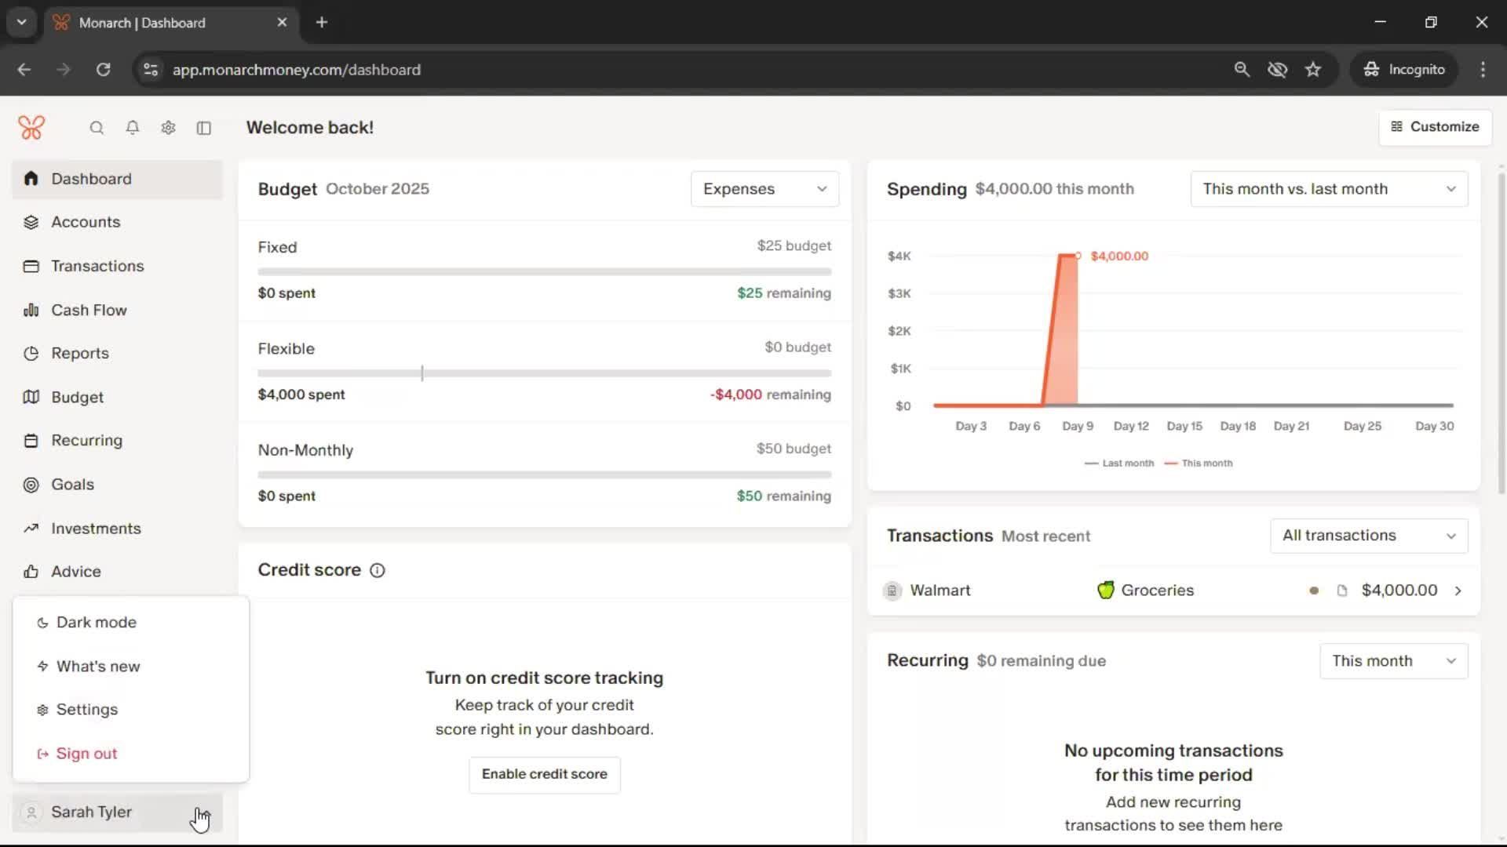The image size is (1507, 847).
Task: Toggle Dark mode in the user menu
Action: click(x=96, y=623)
